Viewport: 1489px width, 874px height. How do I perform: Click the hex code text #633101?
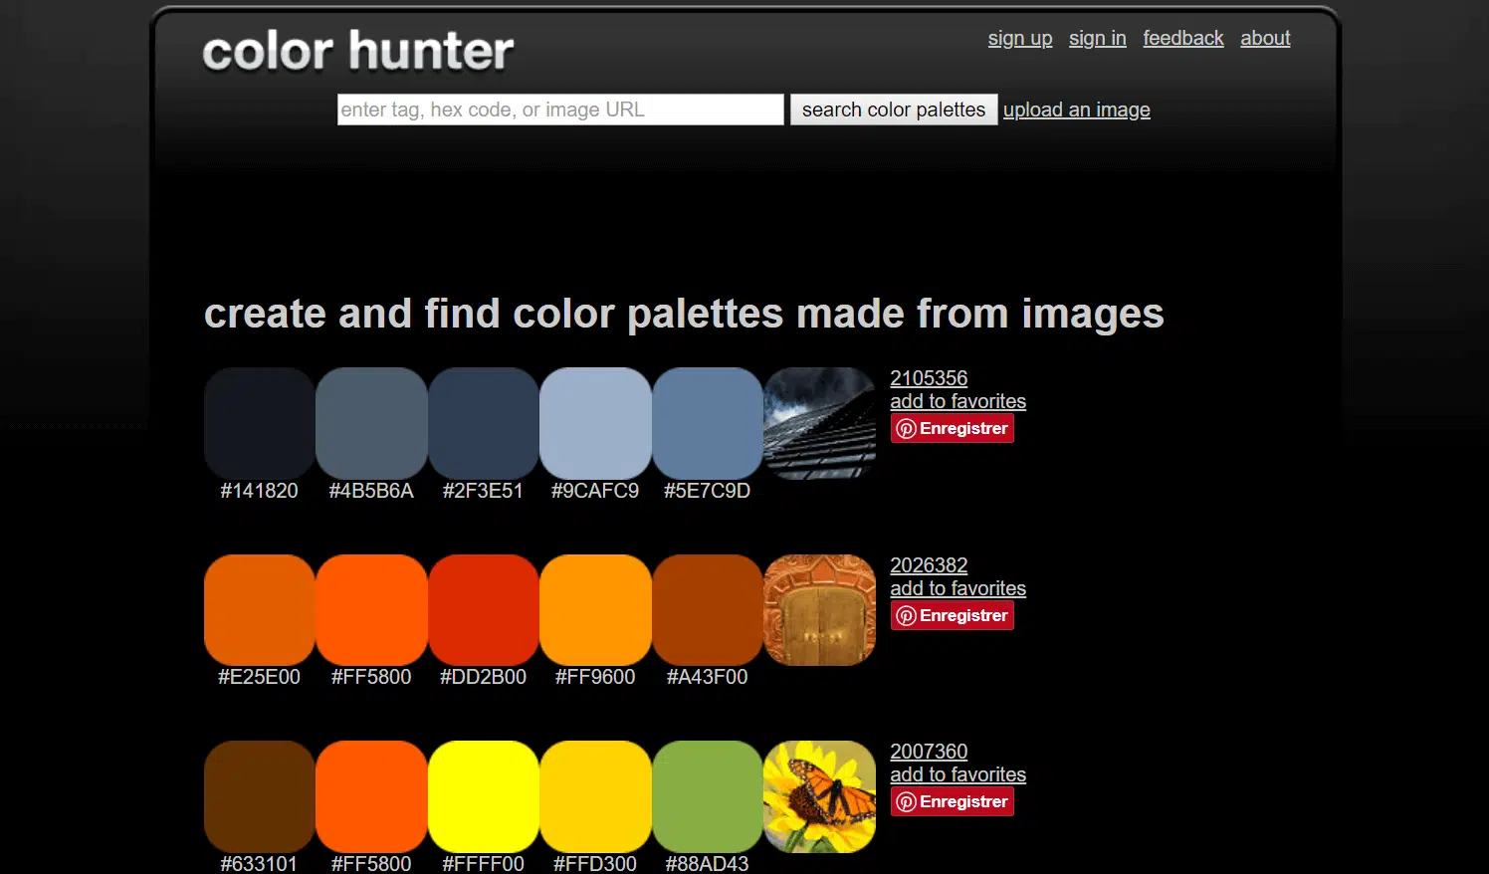click(259, 863)
